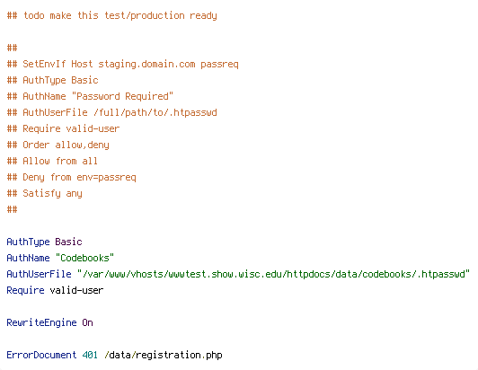
Task: Click the purple Basic value
Action: coord(68,242)
